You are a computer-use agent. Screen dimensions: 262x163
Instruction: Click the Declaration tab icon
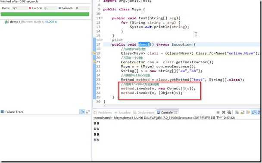tap(135, 112)
